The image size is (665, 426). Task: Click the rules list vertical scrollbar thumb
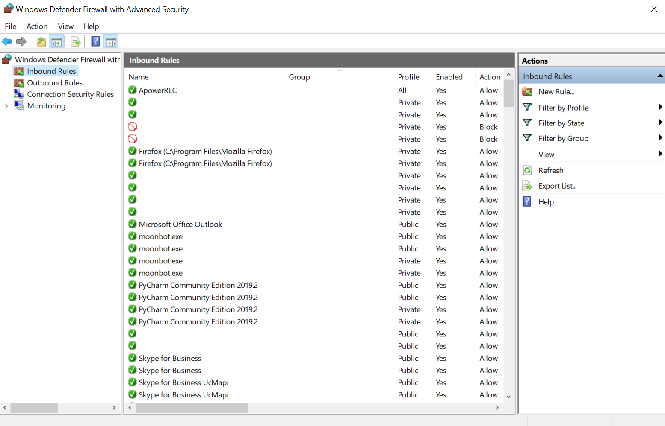click(508, 93)
